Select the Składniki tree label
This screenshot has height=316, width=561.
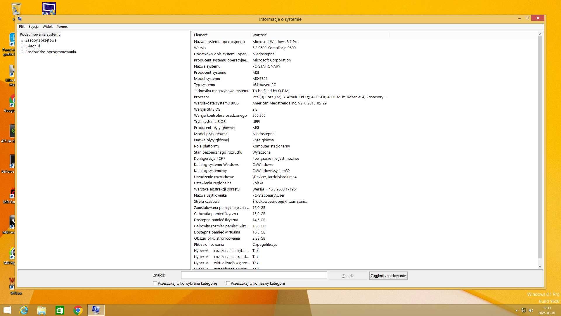[x=33, y=46]
